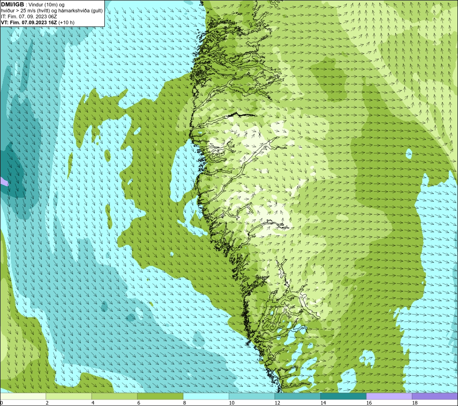Click the 12–14 m/s darker teal swatch
Screen dimensions: 458x406
(298, 396)
